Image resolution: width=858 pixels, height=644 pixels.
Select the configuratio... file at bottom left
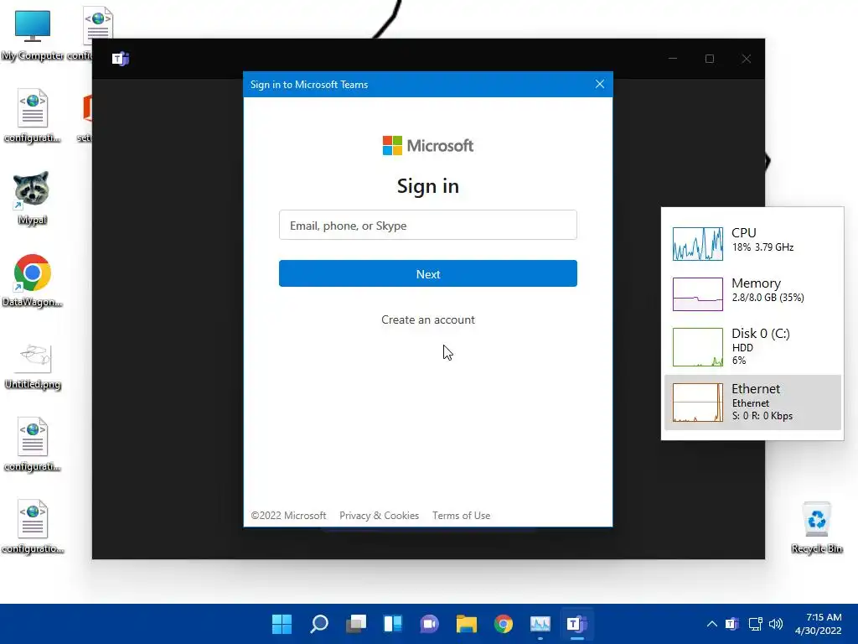pos(33,527)
